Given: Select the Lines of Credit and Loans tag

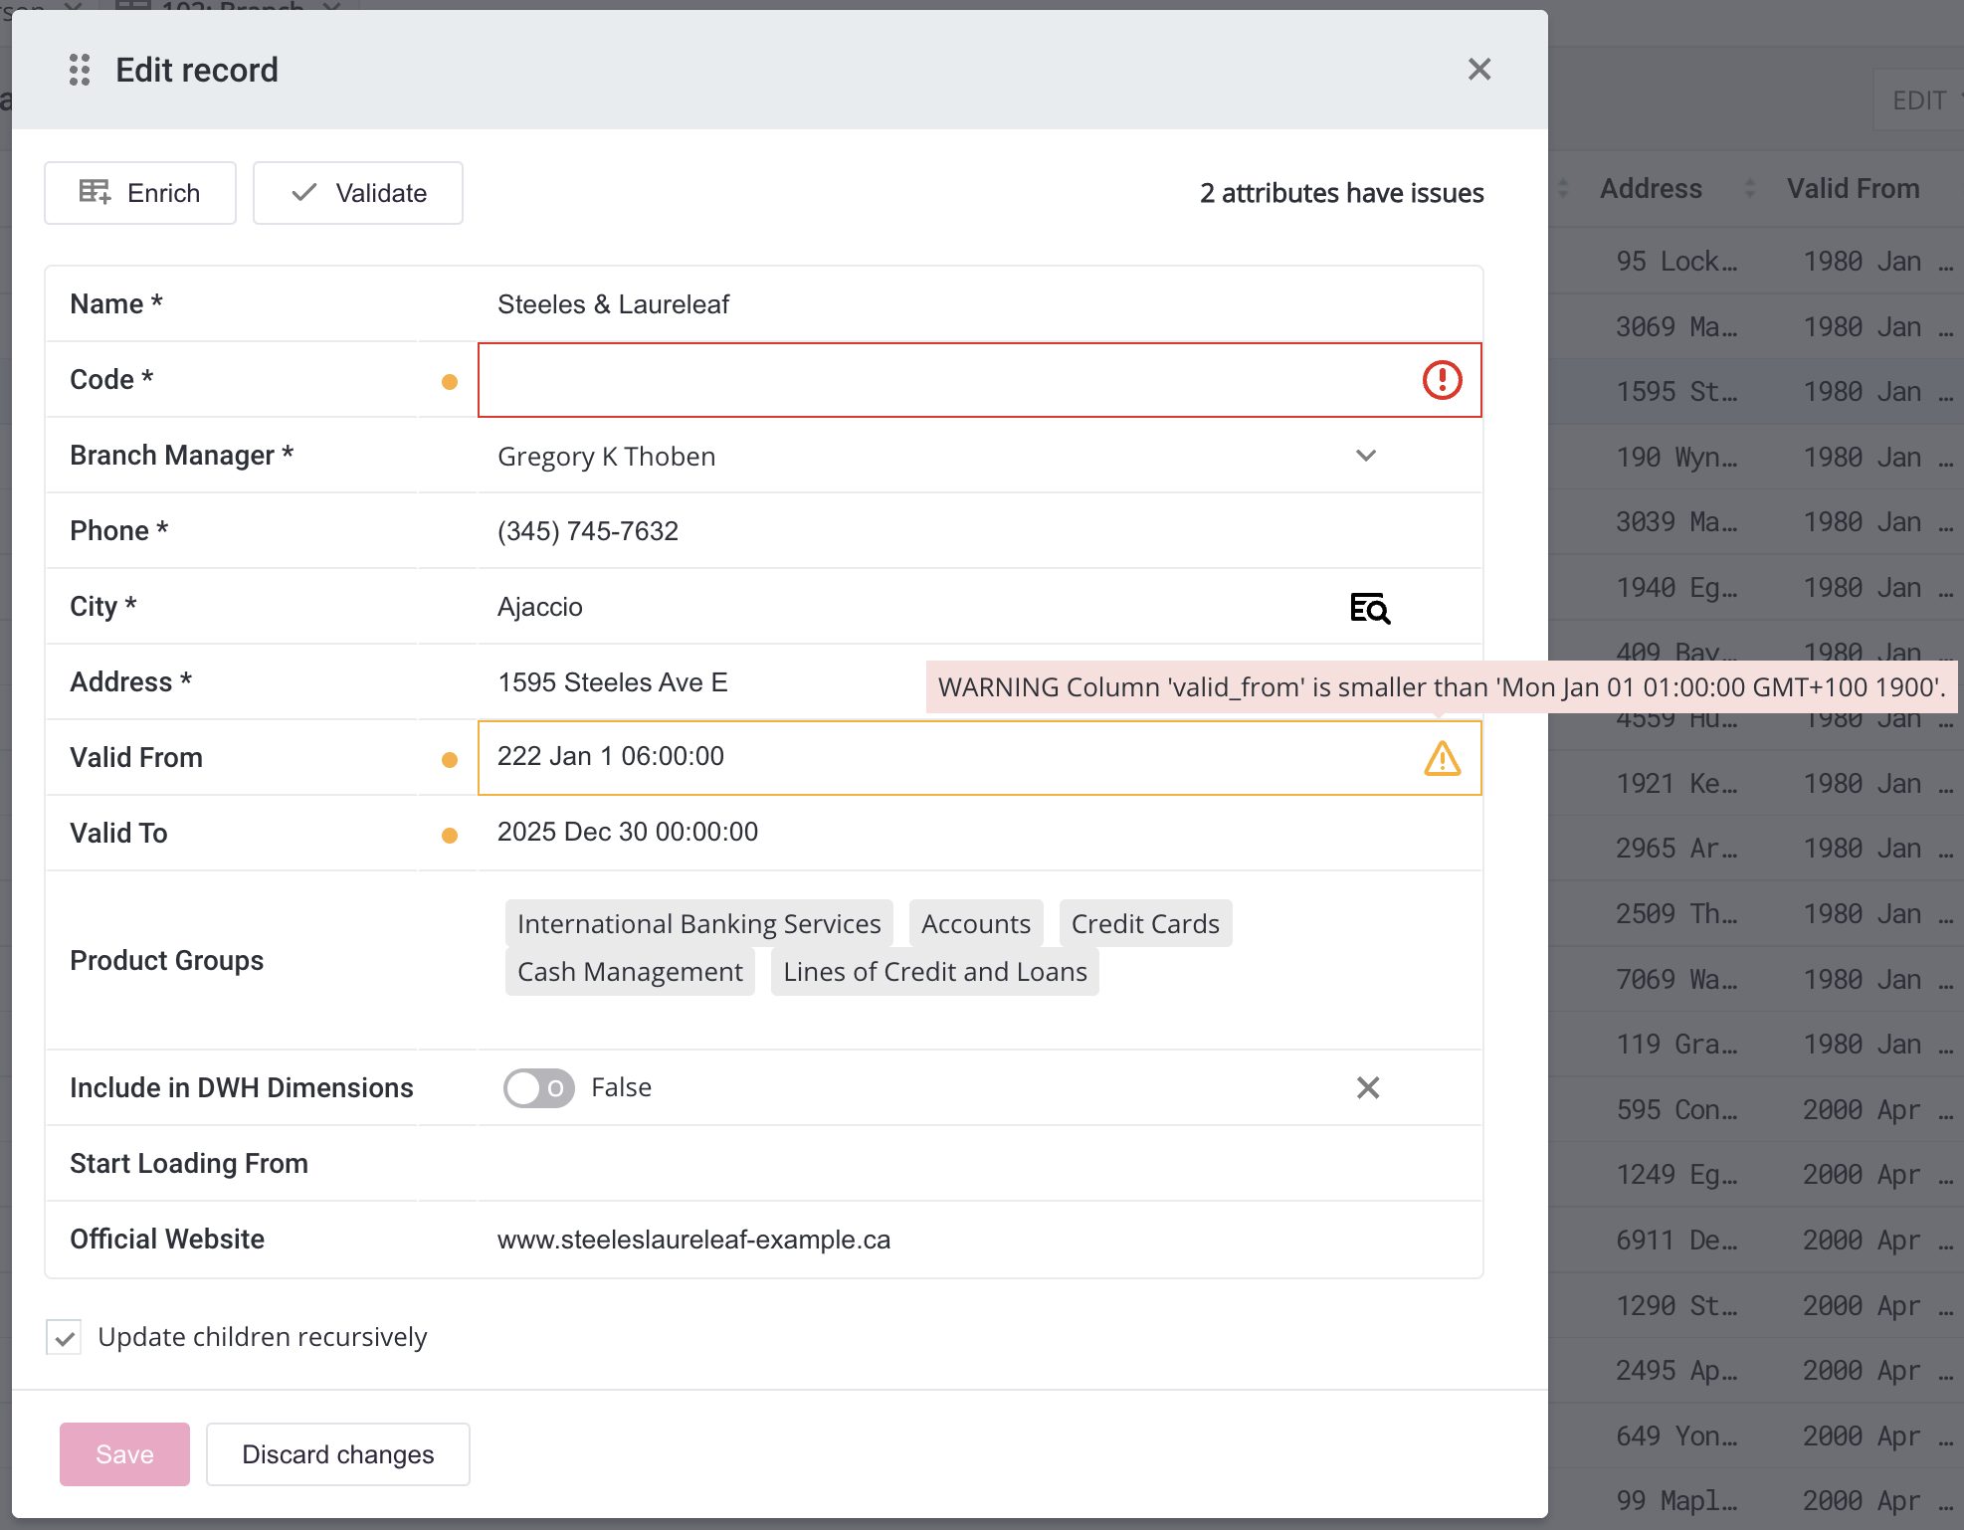Looking at the screenshot, I should pyautogui.click(x=935, y=972).
